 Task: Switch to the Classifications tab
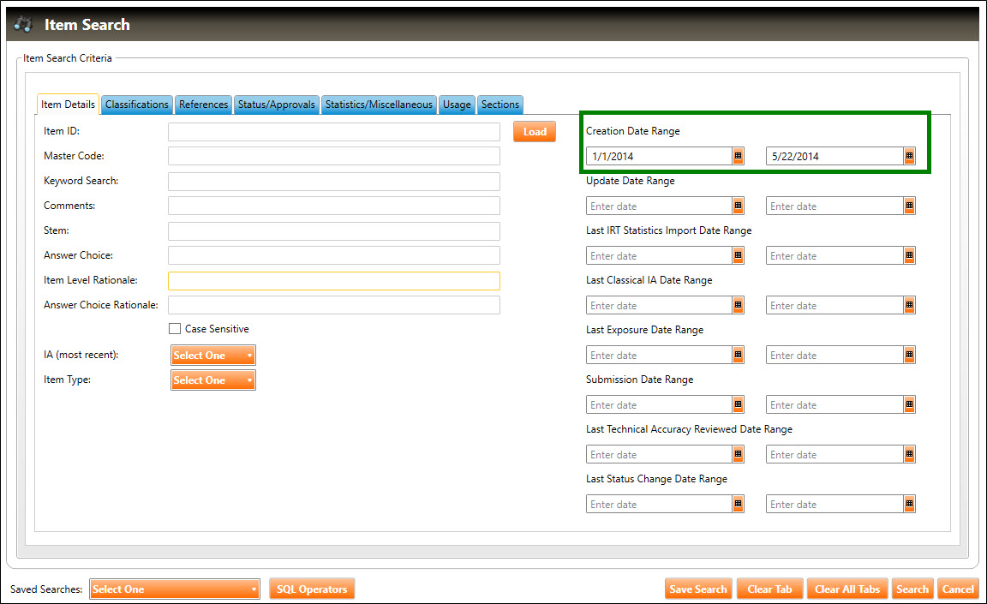137,105
